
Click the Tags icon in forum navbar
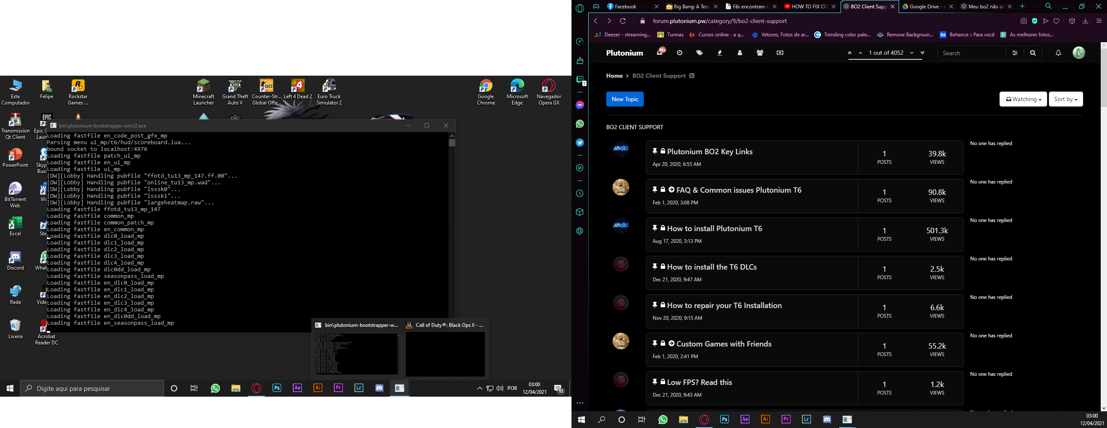pos(700,53)
